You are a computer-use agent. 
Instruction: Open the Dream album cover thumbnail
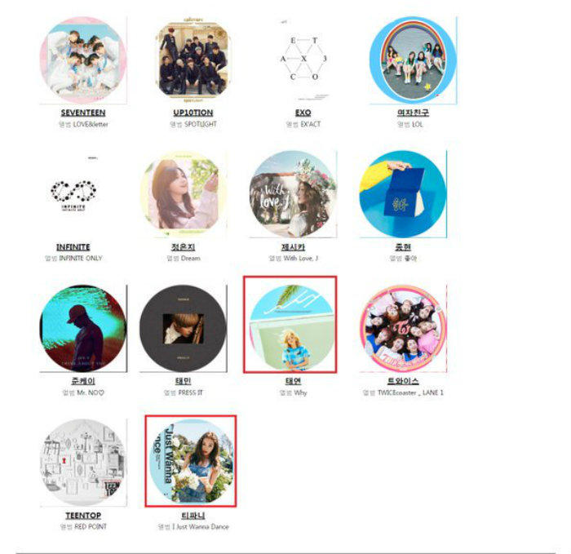pyautogui.click(x=184, y=194)
